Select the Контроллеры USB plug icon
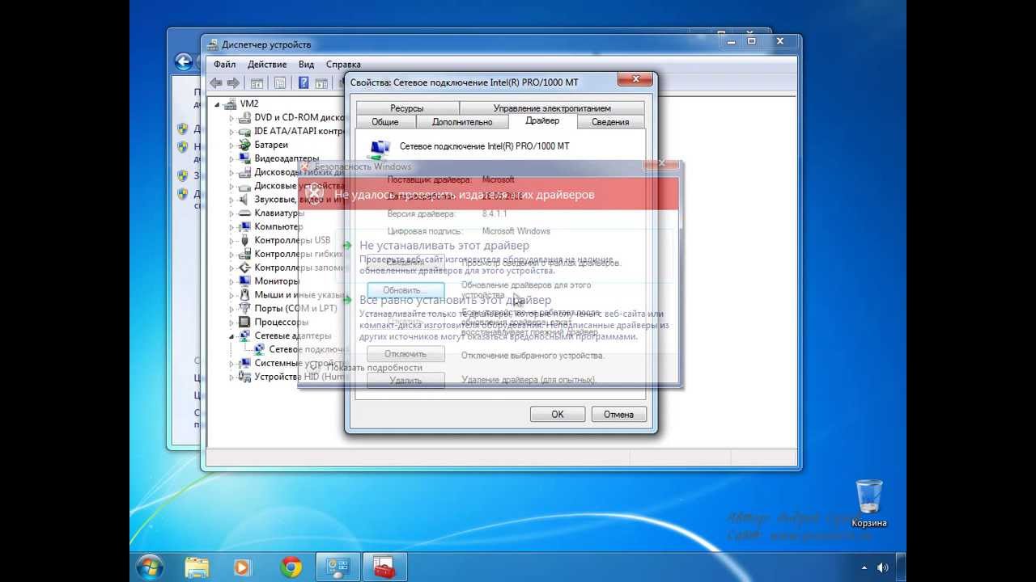This screenshot has height=582, width=1036. tap(245, 240)
